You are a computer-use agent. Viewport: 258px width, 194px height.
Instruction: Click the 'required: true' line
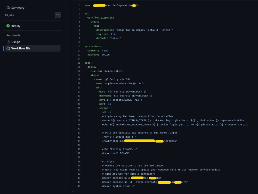[107, 34]
